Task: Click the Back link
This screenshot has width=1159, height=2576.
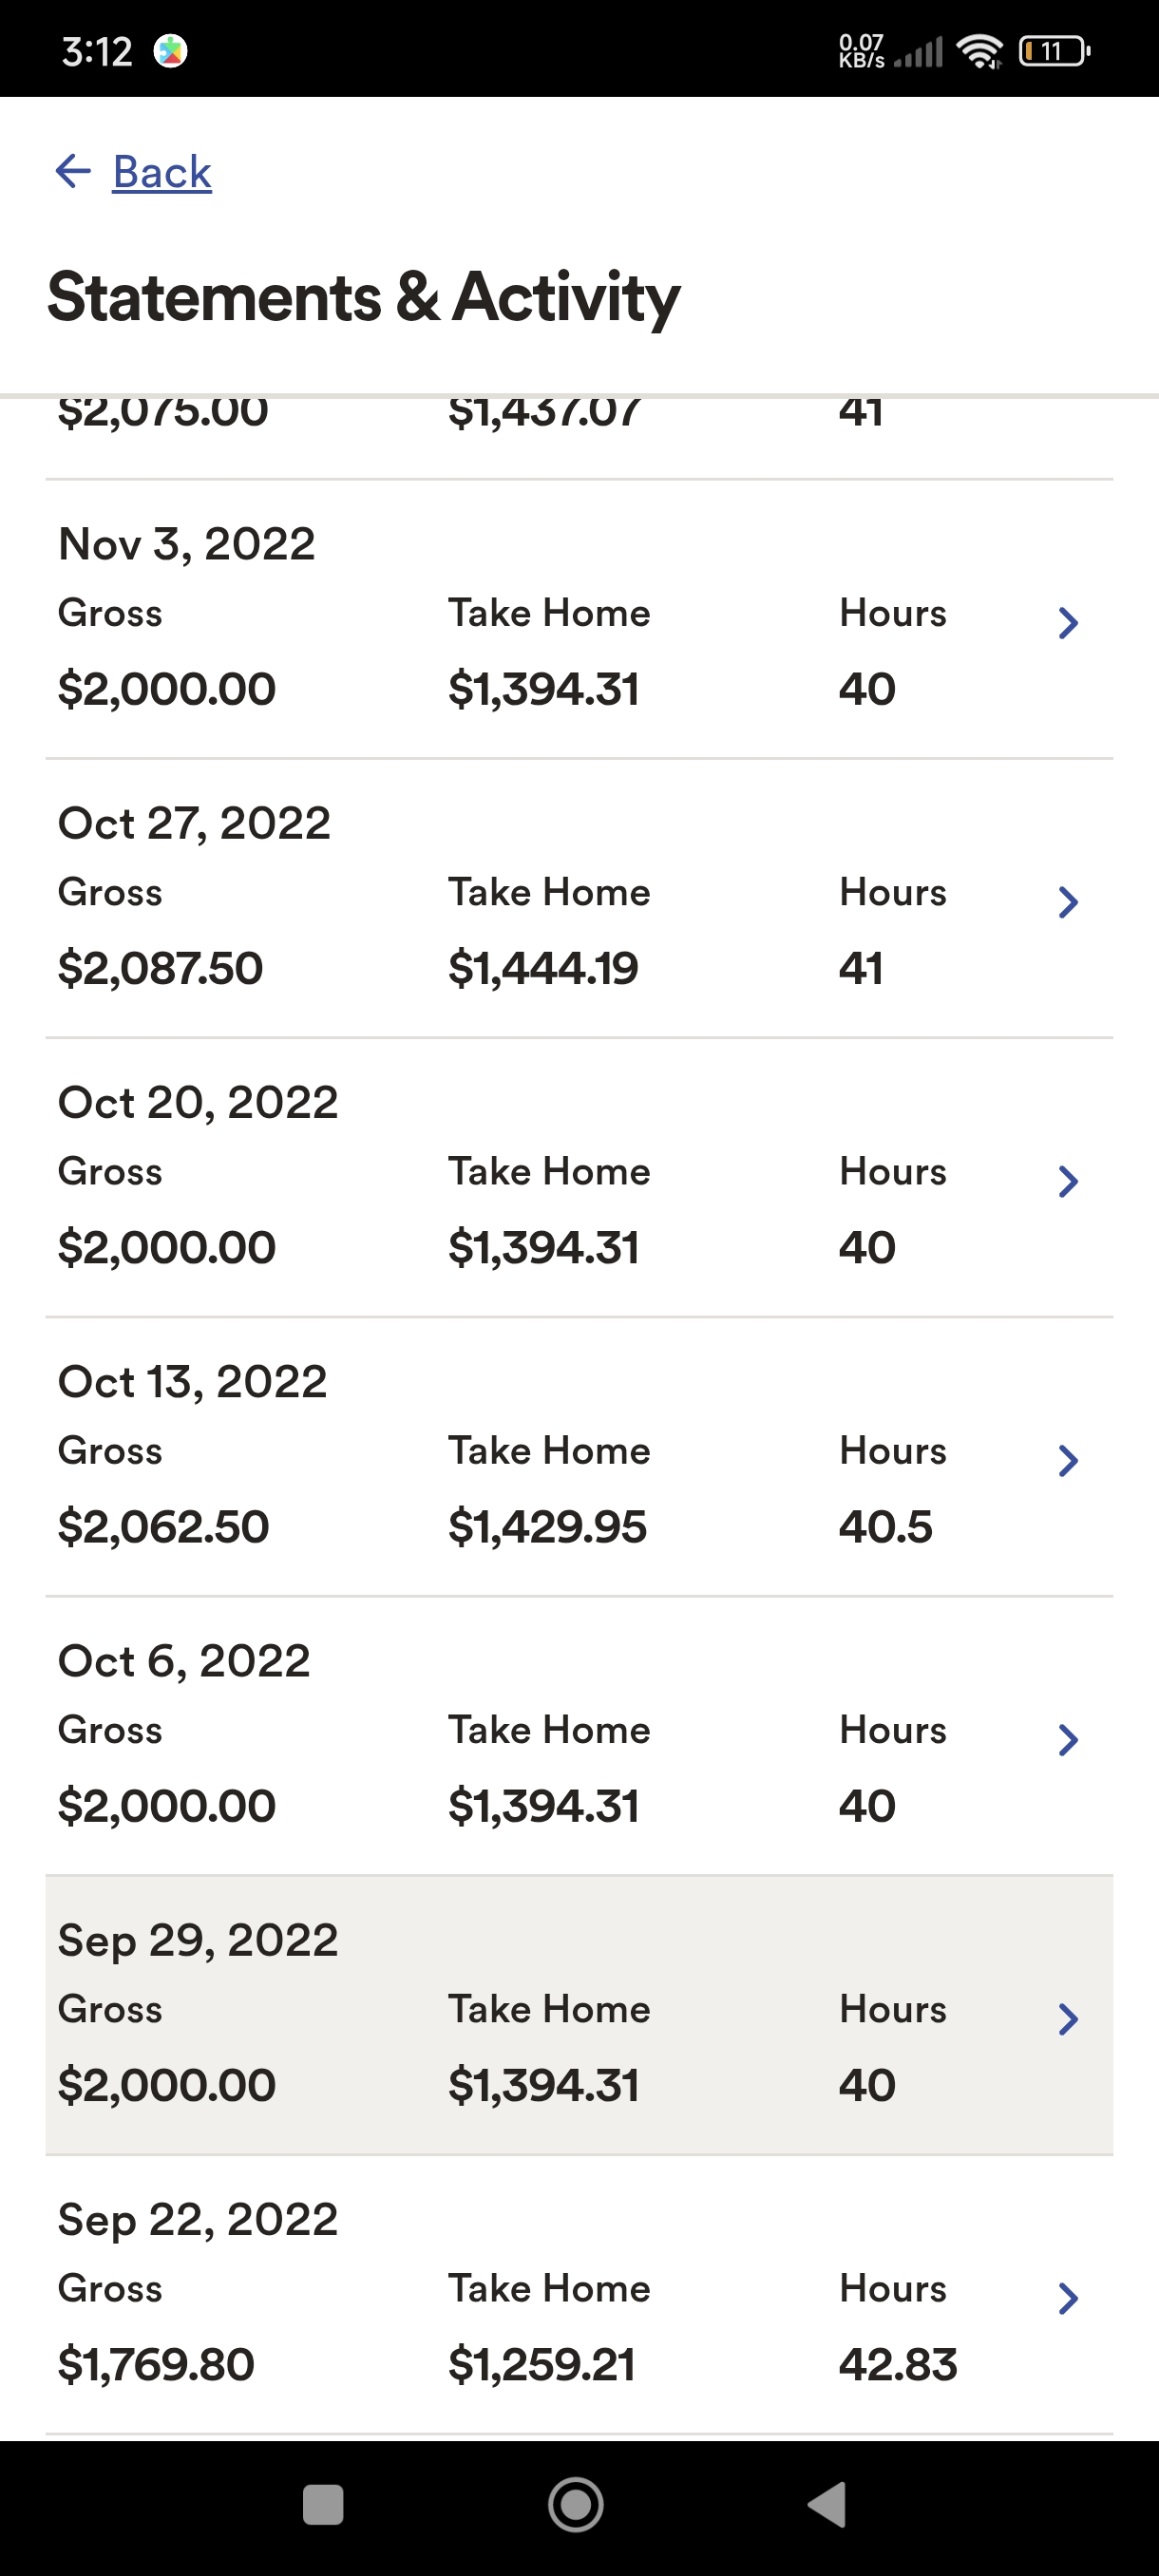Action: pos(162,172)
